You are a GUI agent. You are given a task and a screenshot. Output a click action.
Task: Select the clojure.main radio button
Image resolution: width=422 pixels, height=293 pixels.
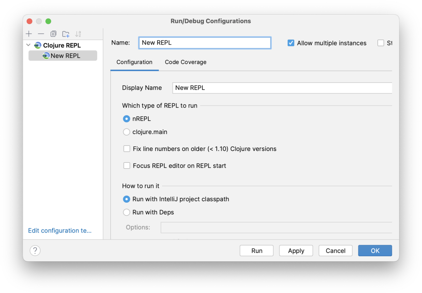click(126, 132)
